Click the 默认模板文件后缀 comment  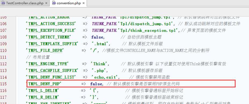click(x=142, y=44)
